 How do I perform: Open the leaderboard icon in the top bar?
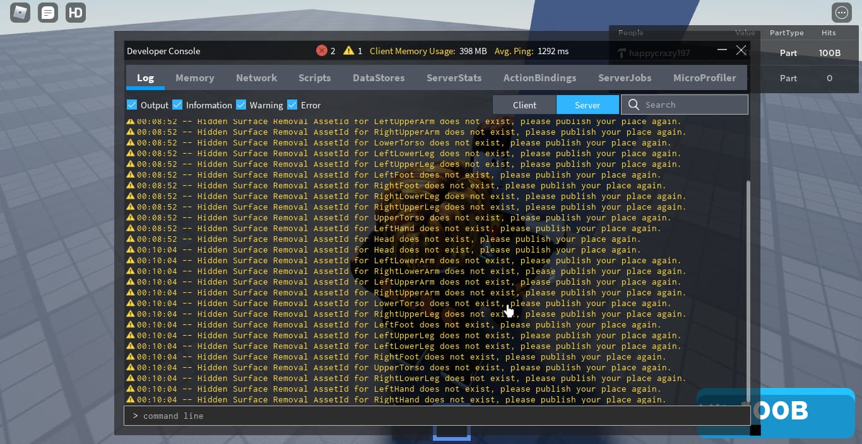pyautogui.click(x=20, y=12)
